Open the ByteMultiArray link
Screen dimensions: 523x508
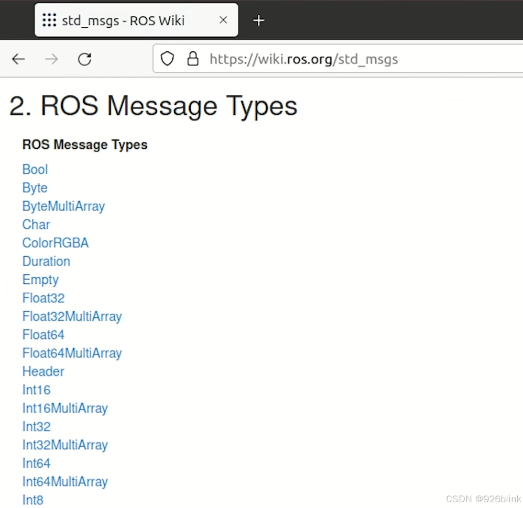(63, 206)
